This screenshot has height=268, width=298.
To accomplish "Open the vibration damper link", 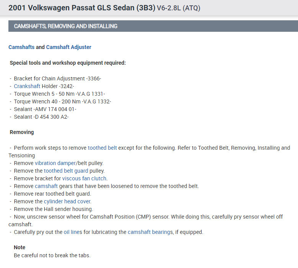I will point(55,163).
